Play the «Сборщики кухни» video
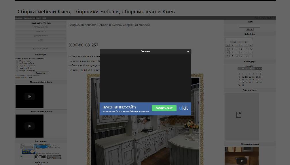The width and height of the screenshot is (290, 165). (x=242, y=160)
